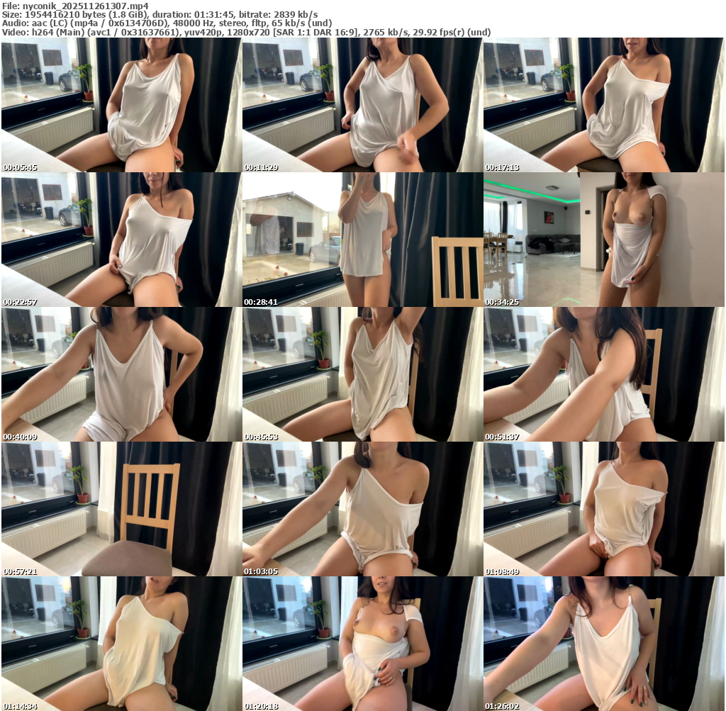Viewport: 726px width, 711px height.
Task: Open the frame at timestamp 01:20:18
Action: click(x=362, y=644)
